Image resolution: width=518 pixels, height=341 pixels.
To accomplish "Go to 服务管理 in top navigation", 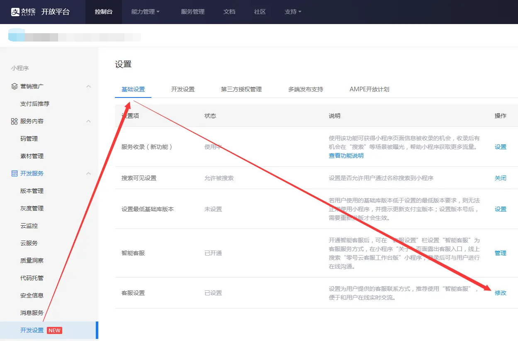I will pyautogui.click(x=193, y=12).
